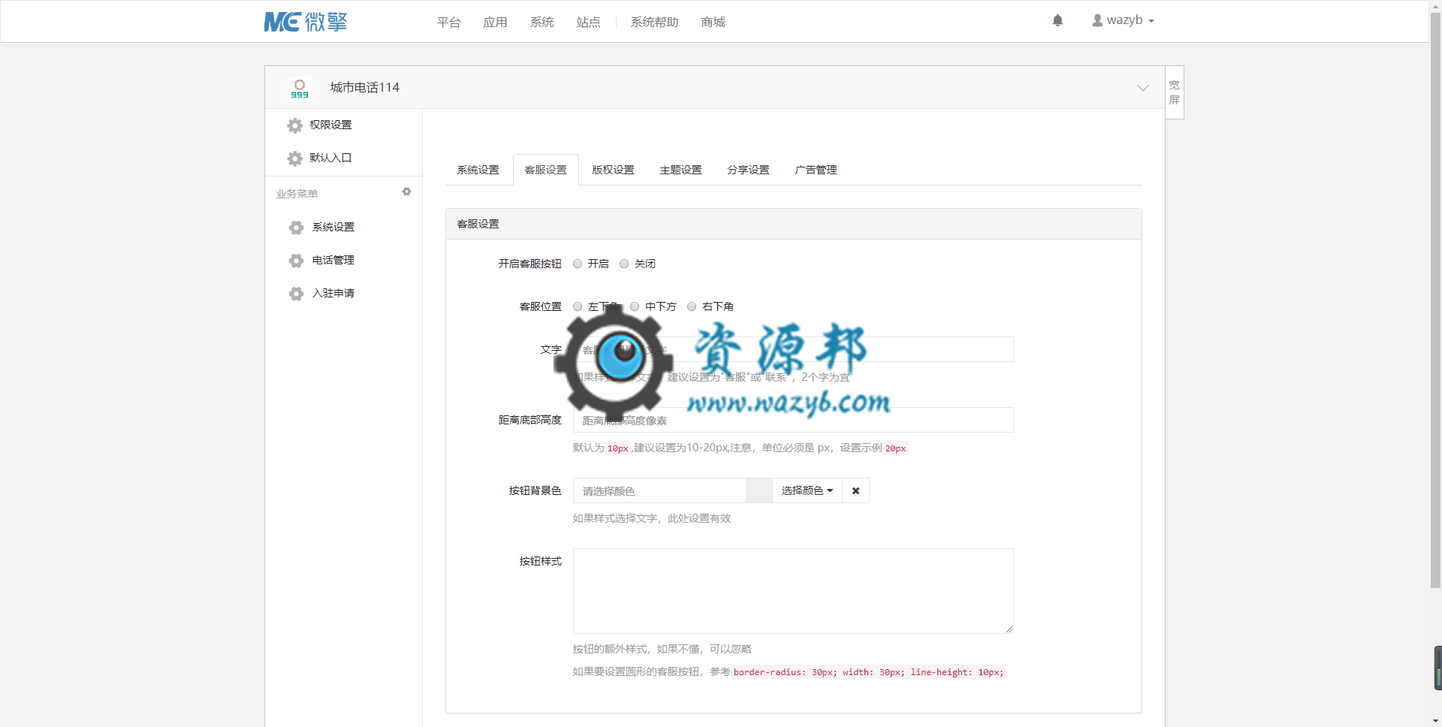Toggle 宽屏 wide screen mode
Screen dimensions: 1442x727
pos(1175,92)
